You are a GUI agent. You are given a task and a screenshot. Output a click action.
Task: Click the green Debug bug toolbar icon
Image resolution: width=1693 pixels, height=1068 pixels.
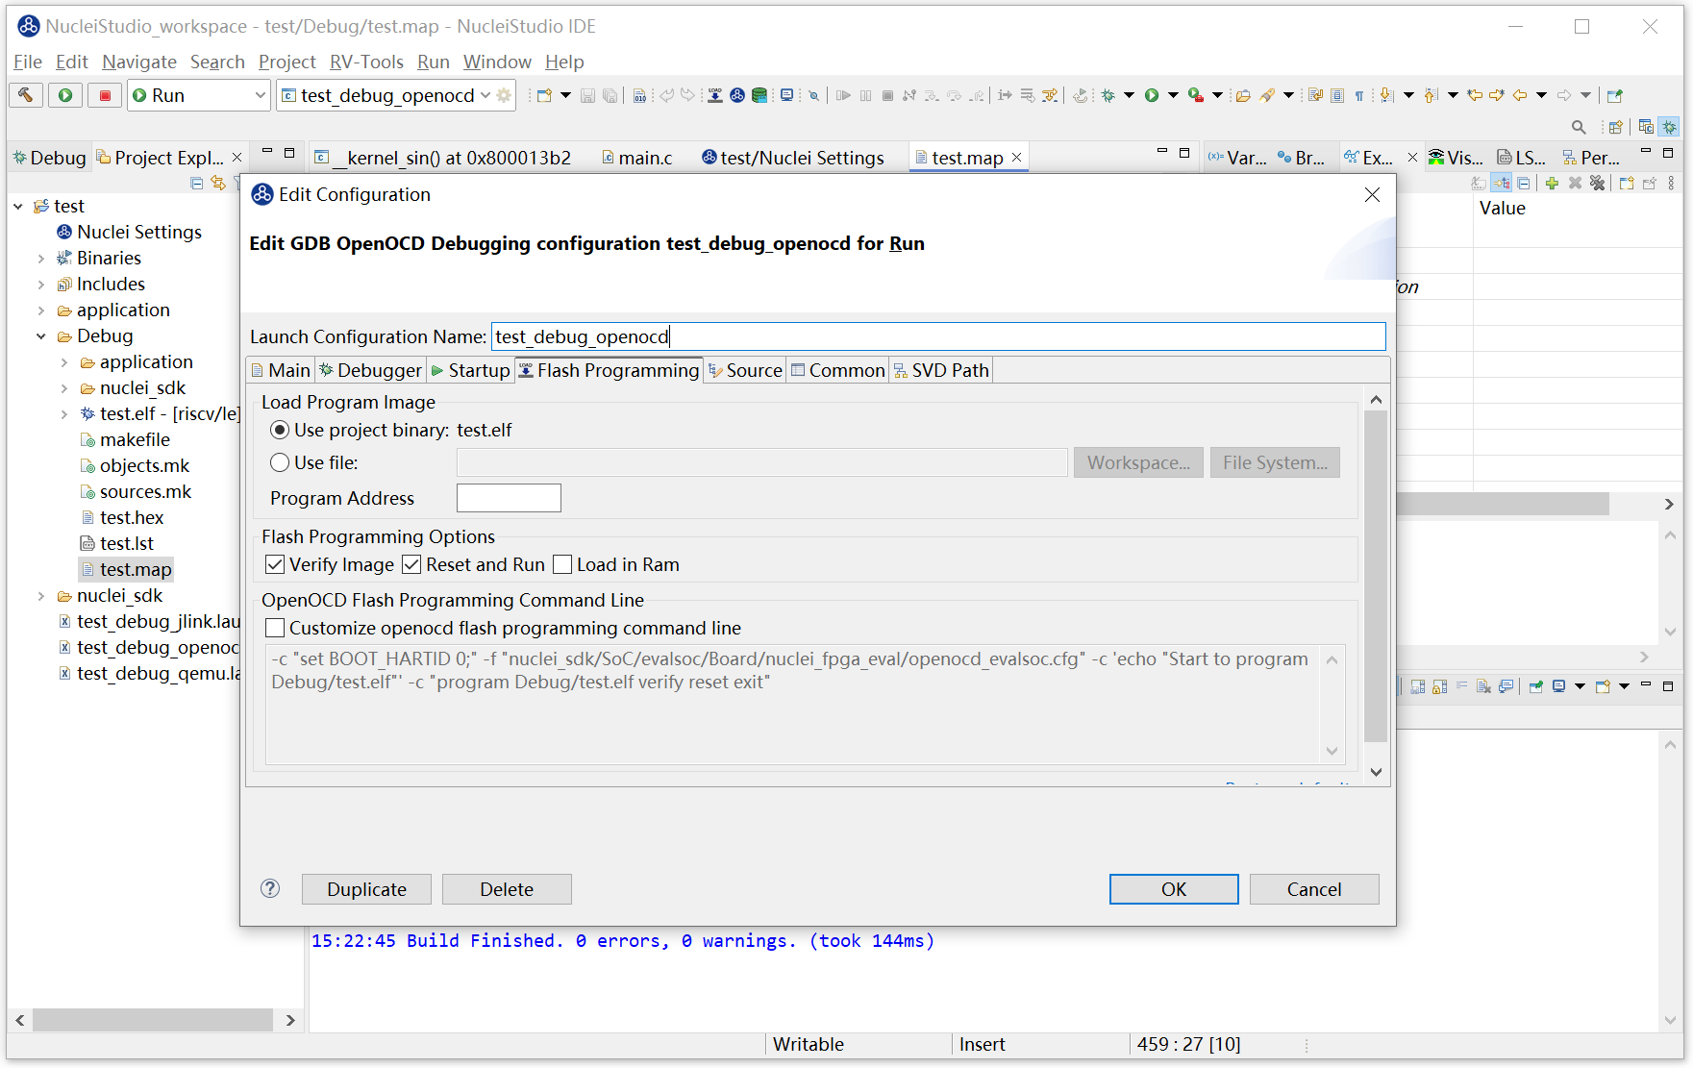(1108, 95)
